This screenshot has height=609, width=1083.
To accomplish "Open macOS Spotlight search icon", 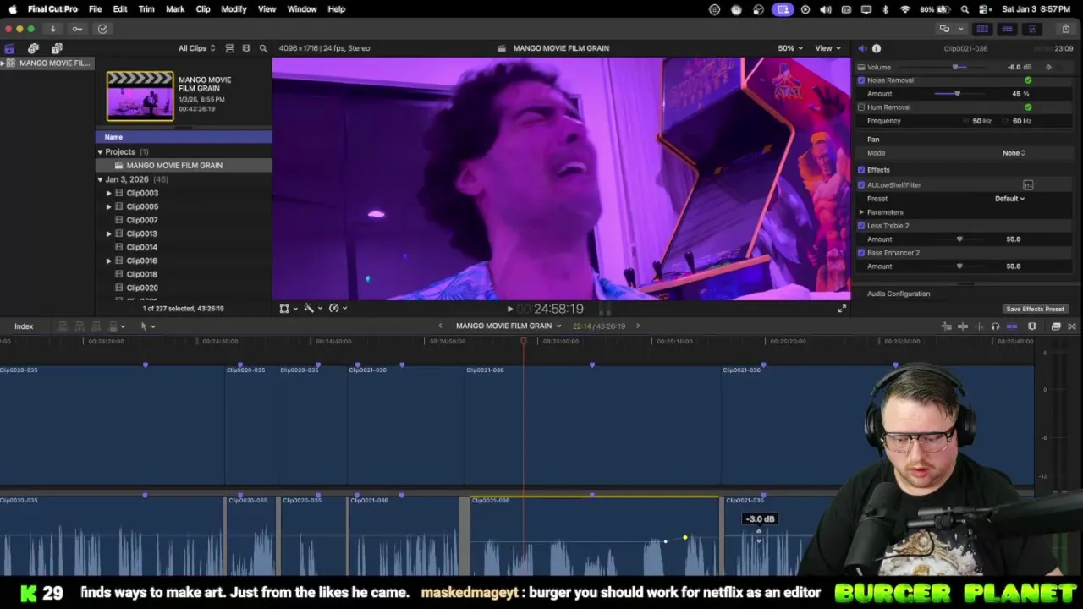I will (x=965, y=9).
